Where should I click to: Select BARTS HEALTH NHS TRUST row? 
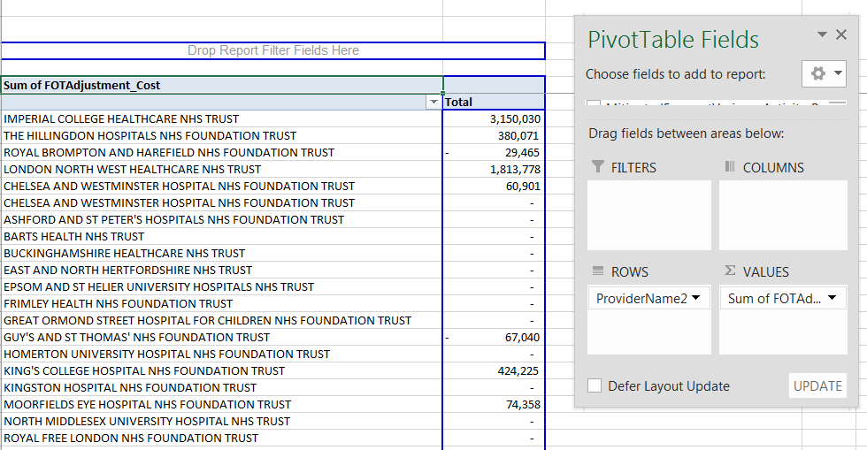point(222,237)
